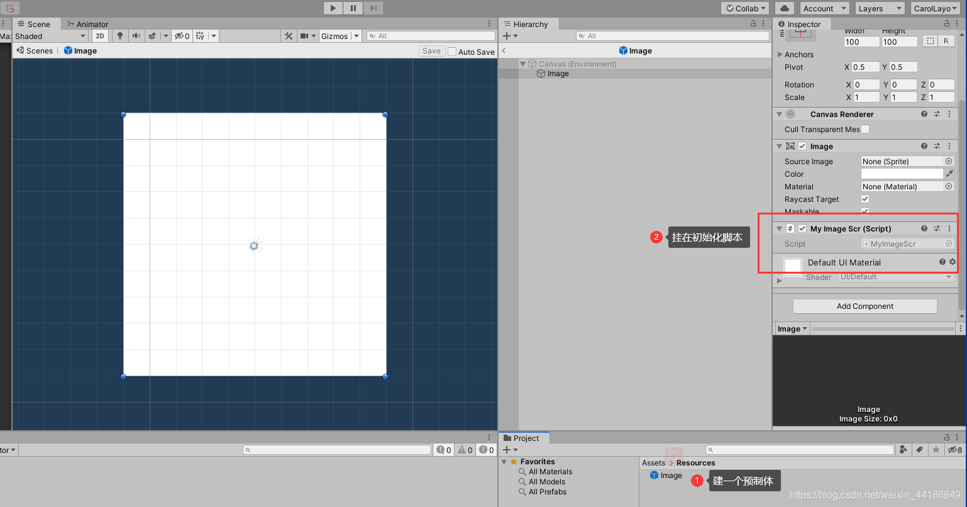The height and width of the screenshot is (507, 967).
Task: Click the Pivot X field
Action: tap(865, 67)
